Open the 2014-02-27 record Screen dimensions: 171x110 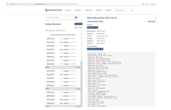pyautogui.click(x=51, y=78)
